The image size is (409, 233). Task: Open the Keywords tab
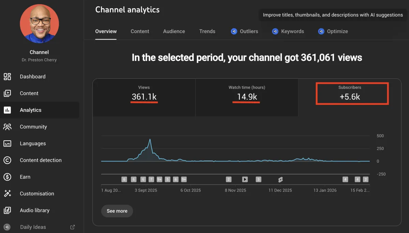pyautogui.click(x=288, y=31)
